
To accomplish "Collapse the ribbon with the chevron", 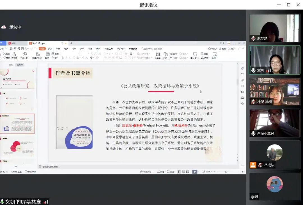I will pyautogui.click(x=243, y=49).
